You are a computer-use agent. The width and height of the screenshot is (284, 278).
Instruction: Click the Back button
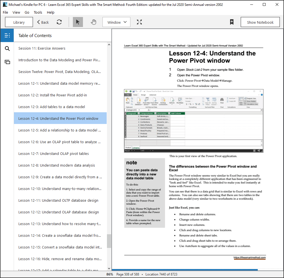point(43,22)
